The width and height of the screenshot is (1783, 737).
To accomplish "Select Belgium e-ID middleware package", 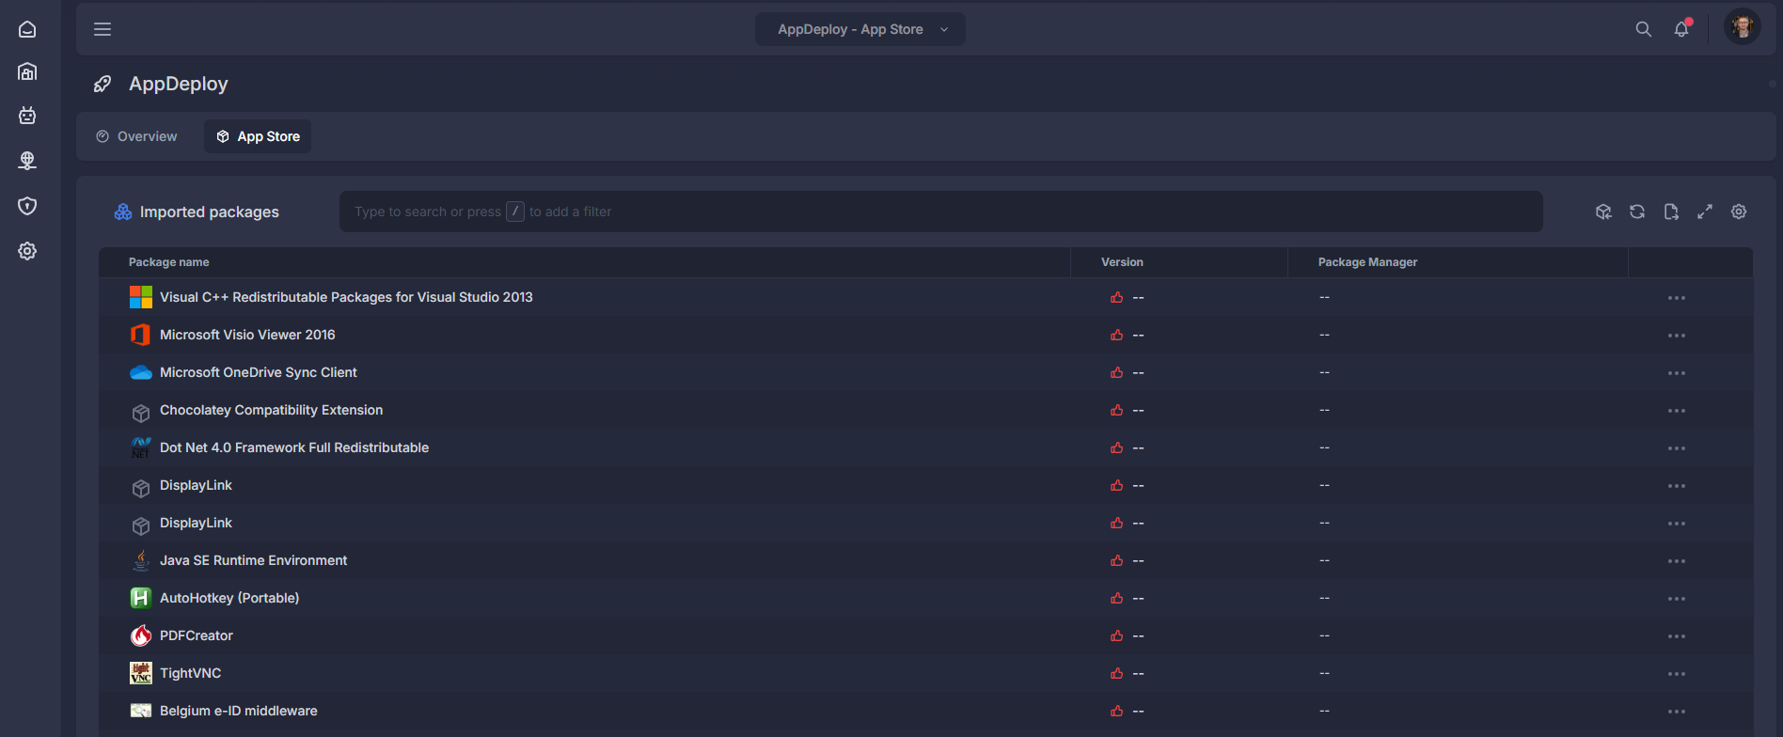I will point(239,711).
